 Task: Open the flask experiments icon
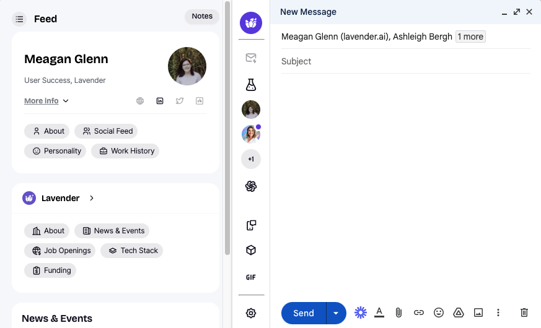(251, 84)
